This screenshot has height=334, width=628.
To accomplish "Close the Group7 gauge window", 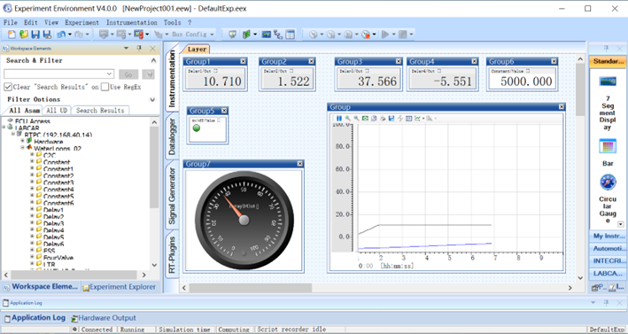I will [300, 164].
